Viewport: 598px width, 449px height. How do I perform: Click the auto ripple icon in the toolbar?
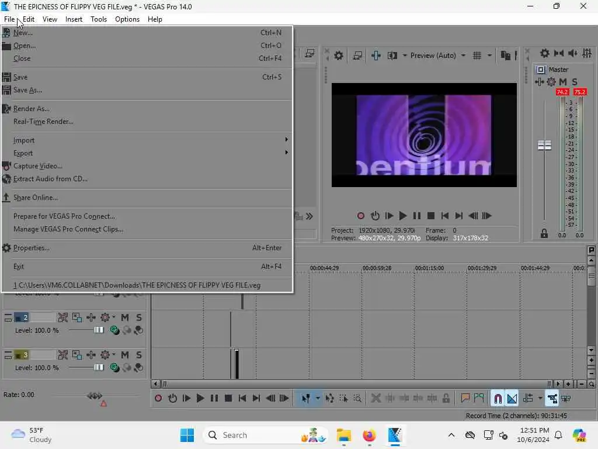(528, 399)
